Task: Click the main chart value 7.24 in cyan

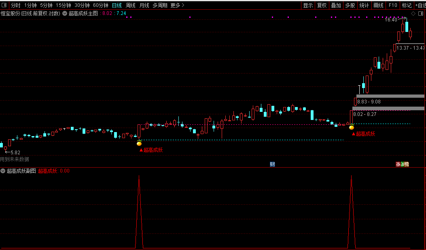Action: point(121,13)
